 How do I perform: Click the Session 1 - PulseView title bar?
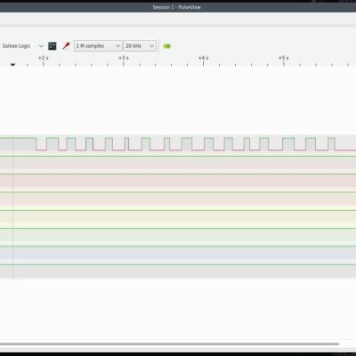click(177, 7)
